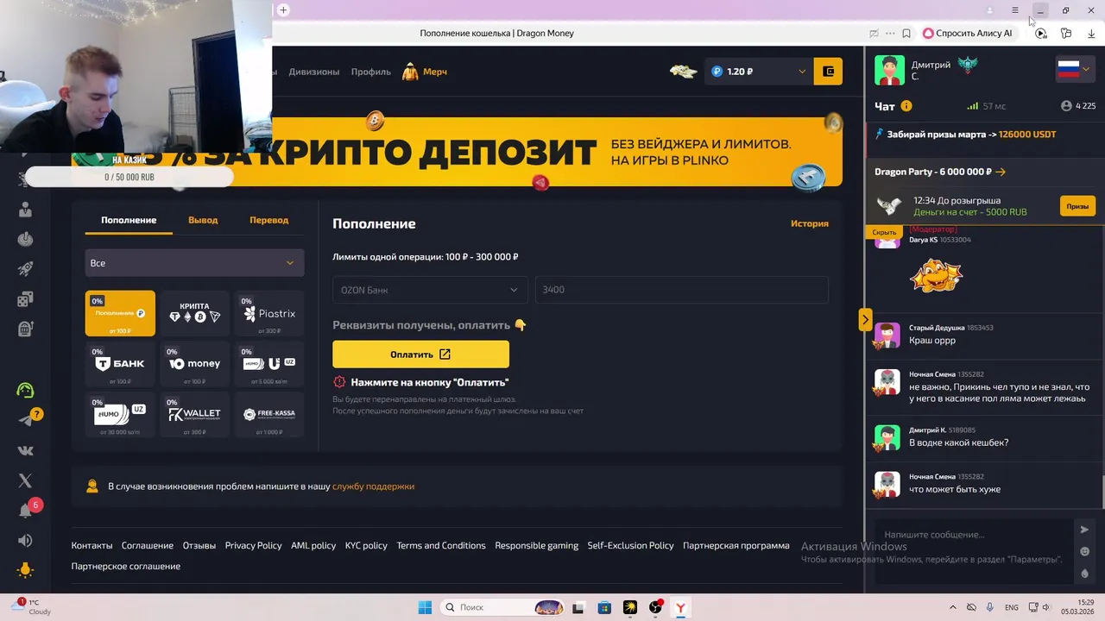Click the 0 / 50 000 RUB progress bar
Viewport: 1105px width, 621px height.
pyautogui.click(x=129, y=177)
